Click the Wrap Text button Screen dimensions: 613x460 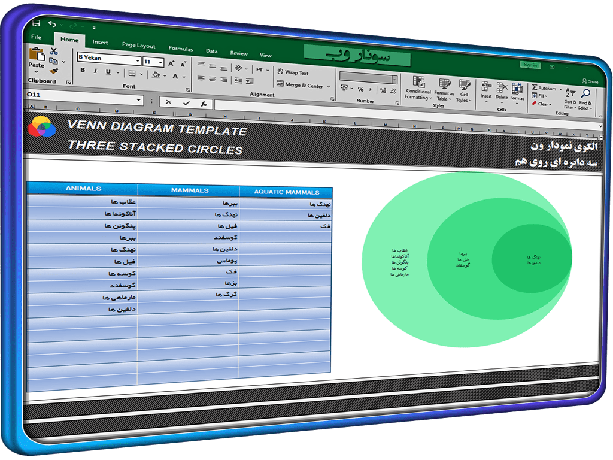293,72
